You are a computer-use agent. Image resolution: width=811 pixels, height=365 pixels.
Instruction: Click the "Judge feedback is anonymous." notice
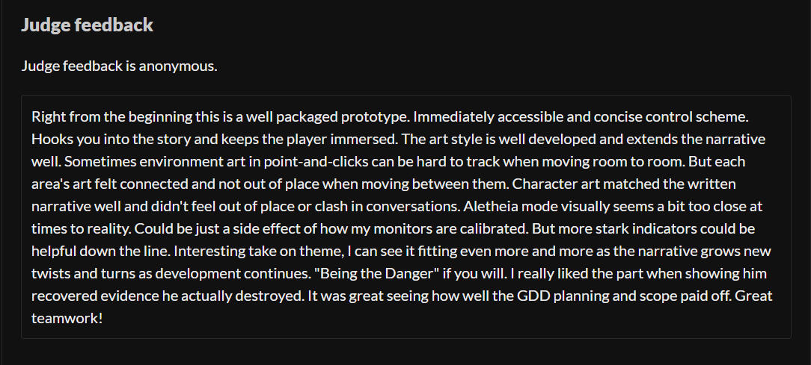click(x=120, y=66)
